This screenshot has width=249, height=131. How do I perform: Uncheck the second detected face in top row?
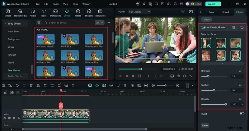pos(221,43)
